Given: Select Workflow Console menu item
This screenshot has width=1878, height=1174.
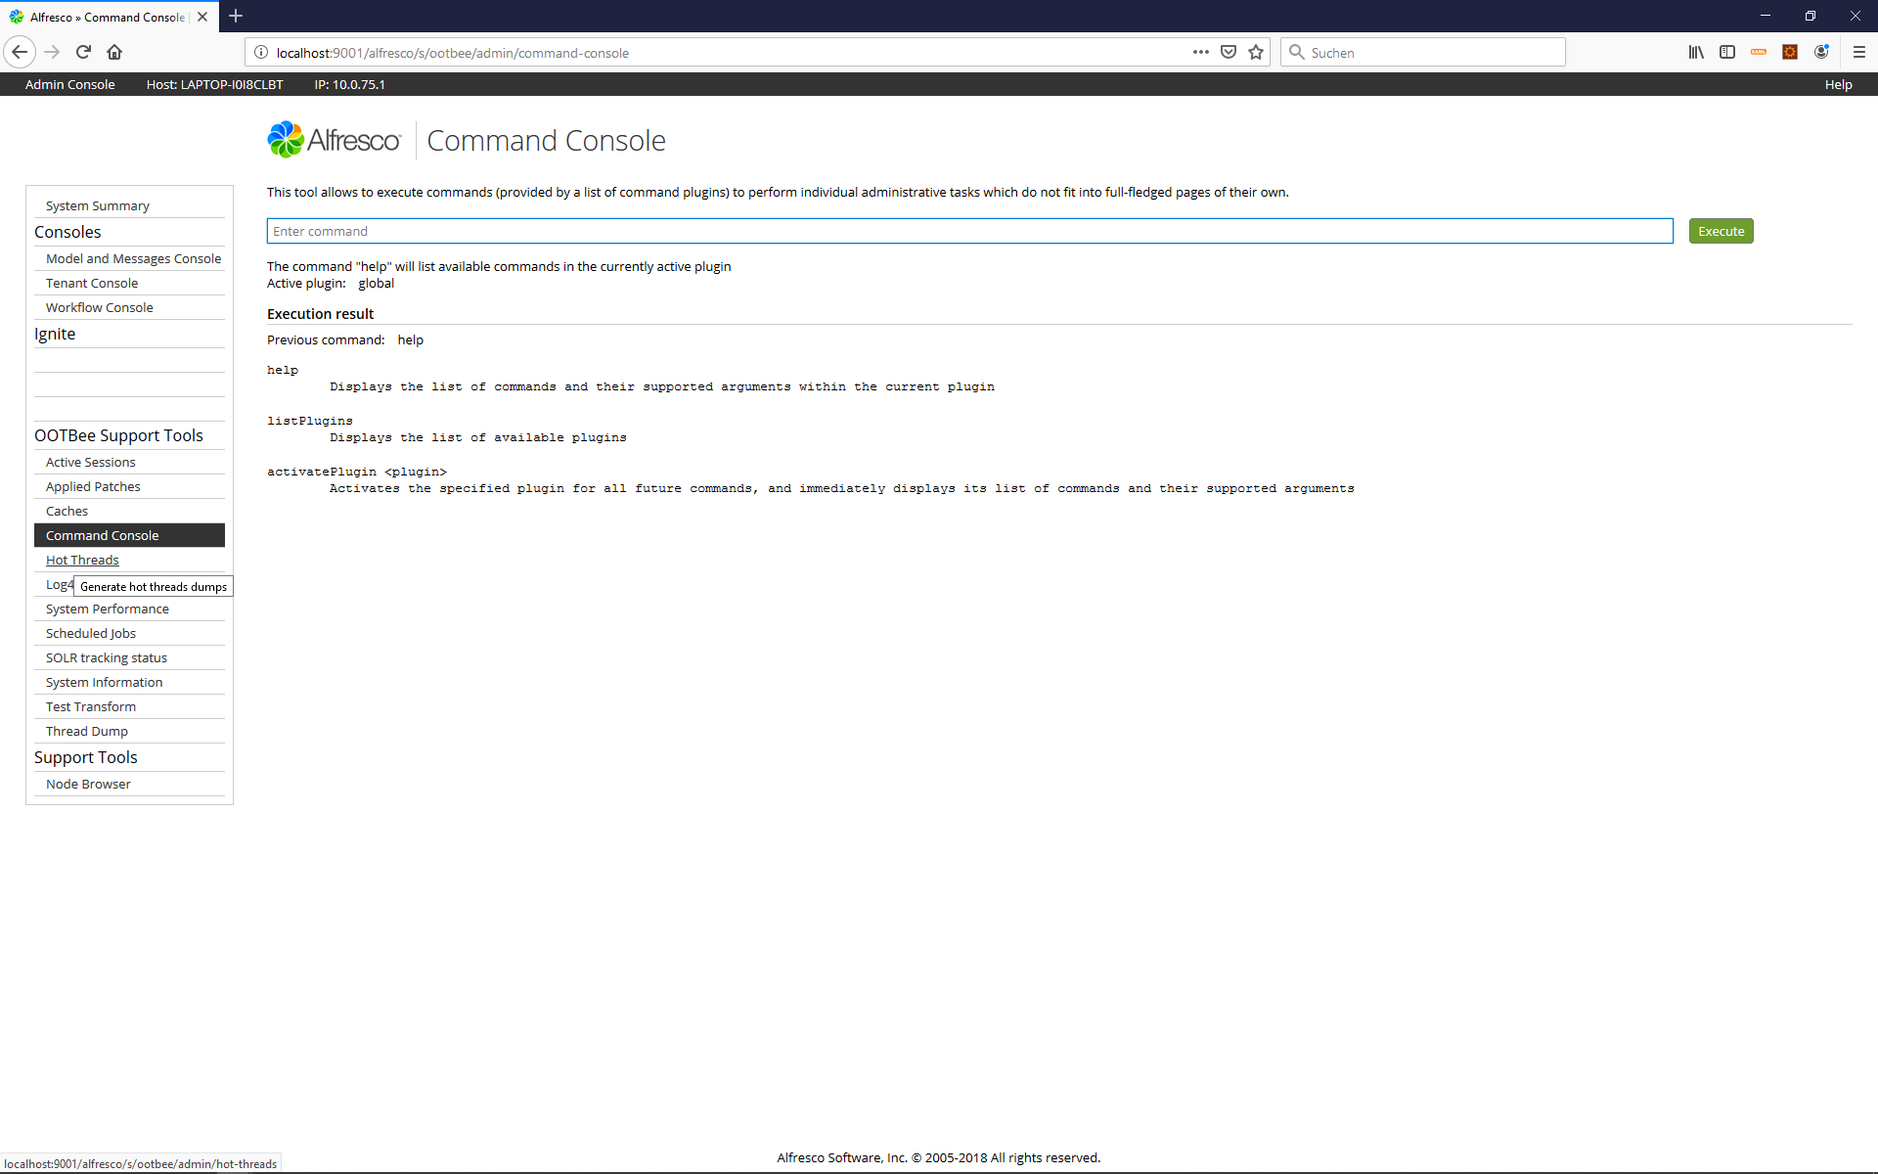Looking at the screenshot, I should click(99, 307).
